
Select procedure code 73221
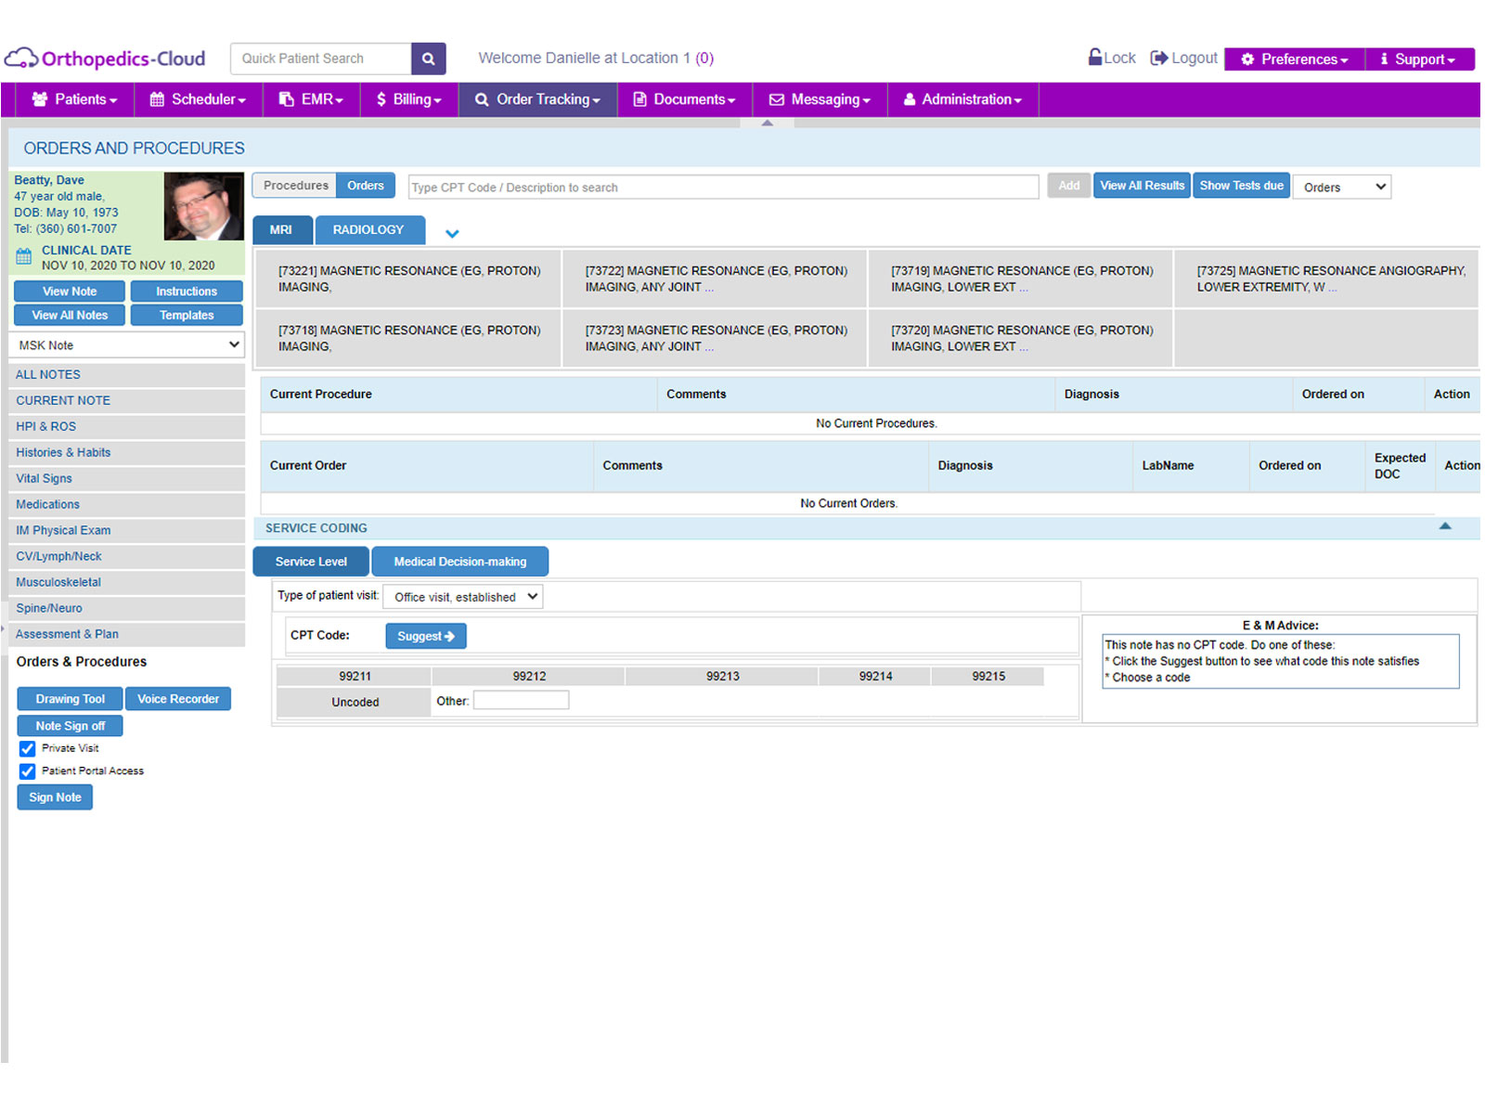pyautogui.click(x=408, y=278)
